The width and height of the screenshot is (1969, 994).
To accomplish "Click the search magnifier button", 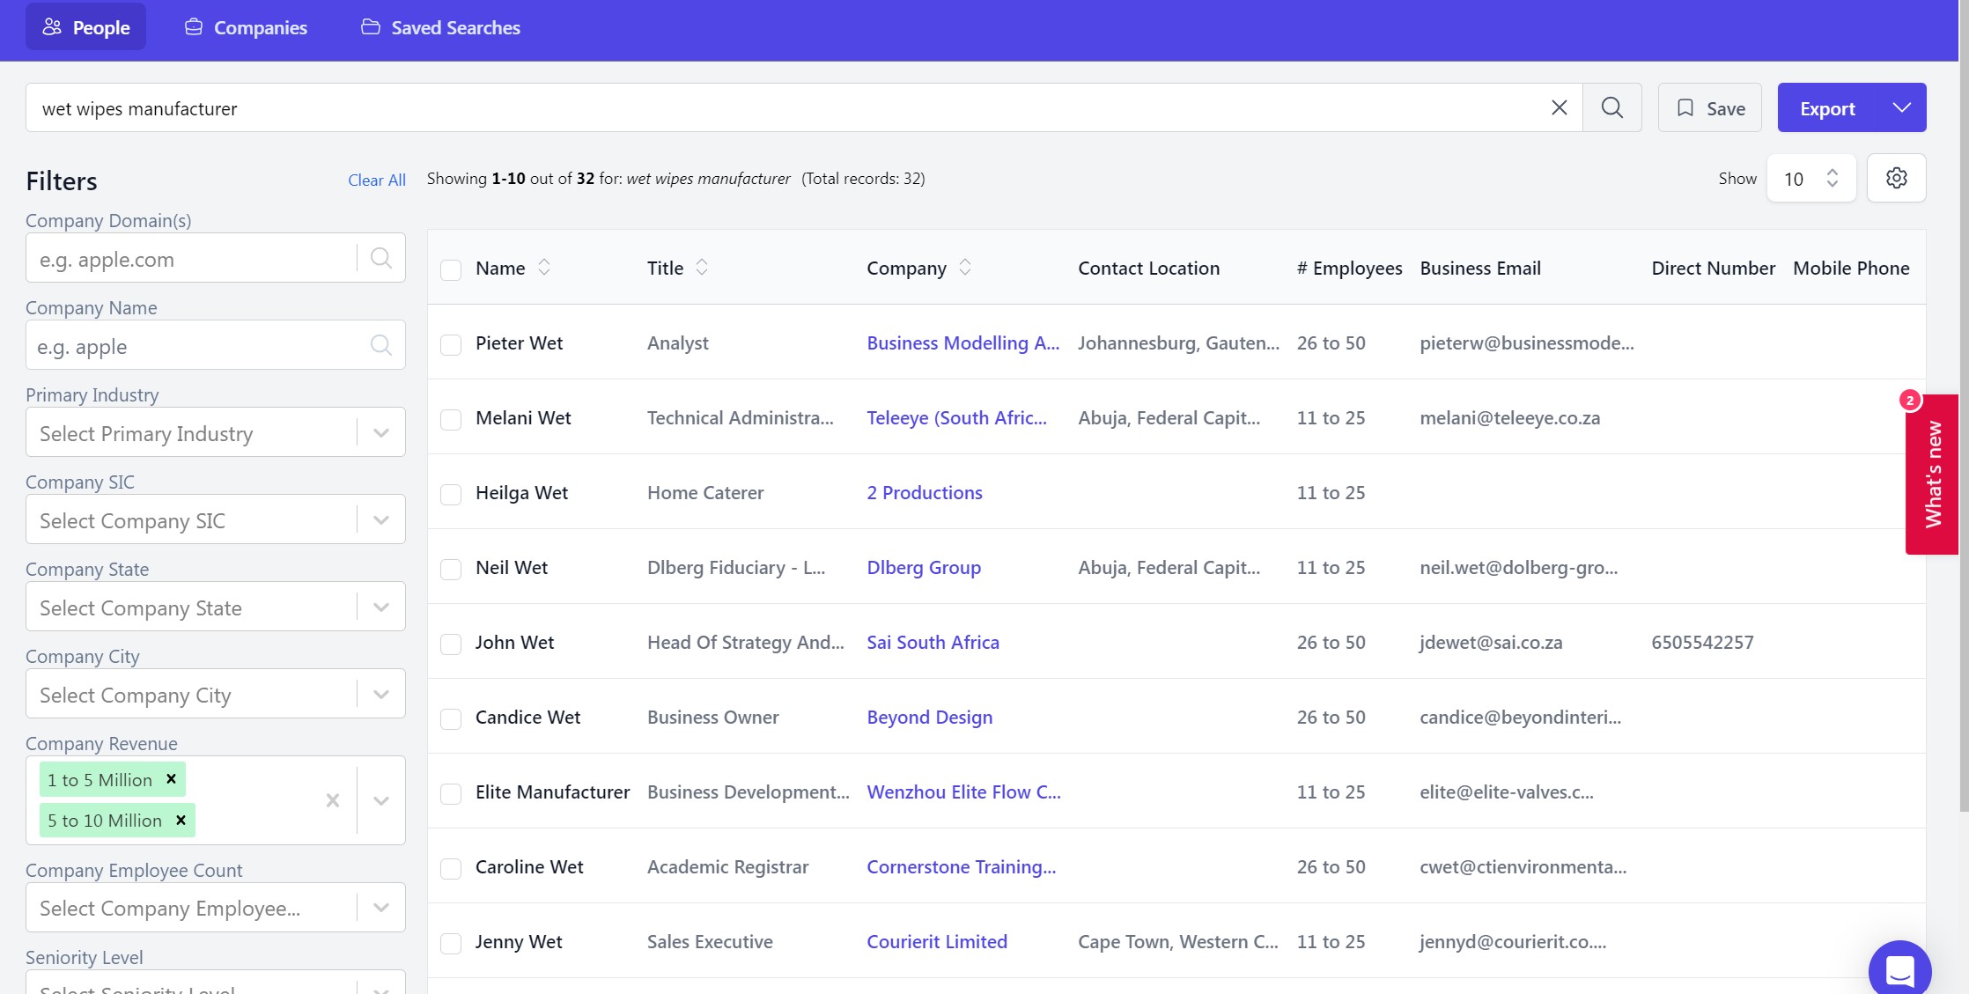I will point(1611,107).
